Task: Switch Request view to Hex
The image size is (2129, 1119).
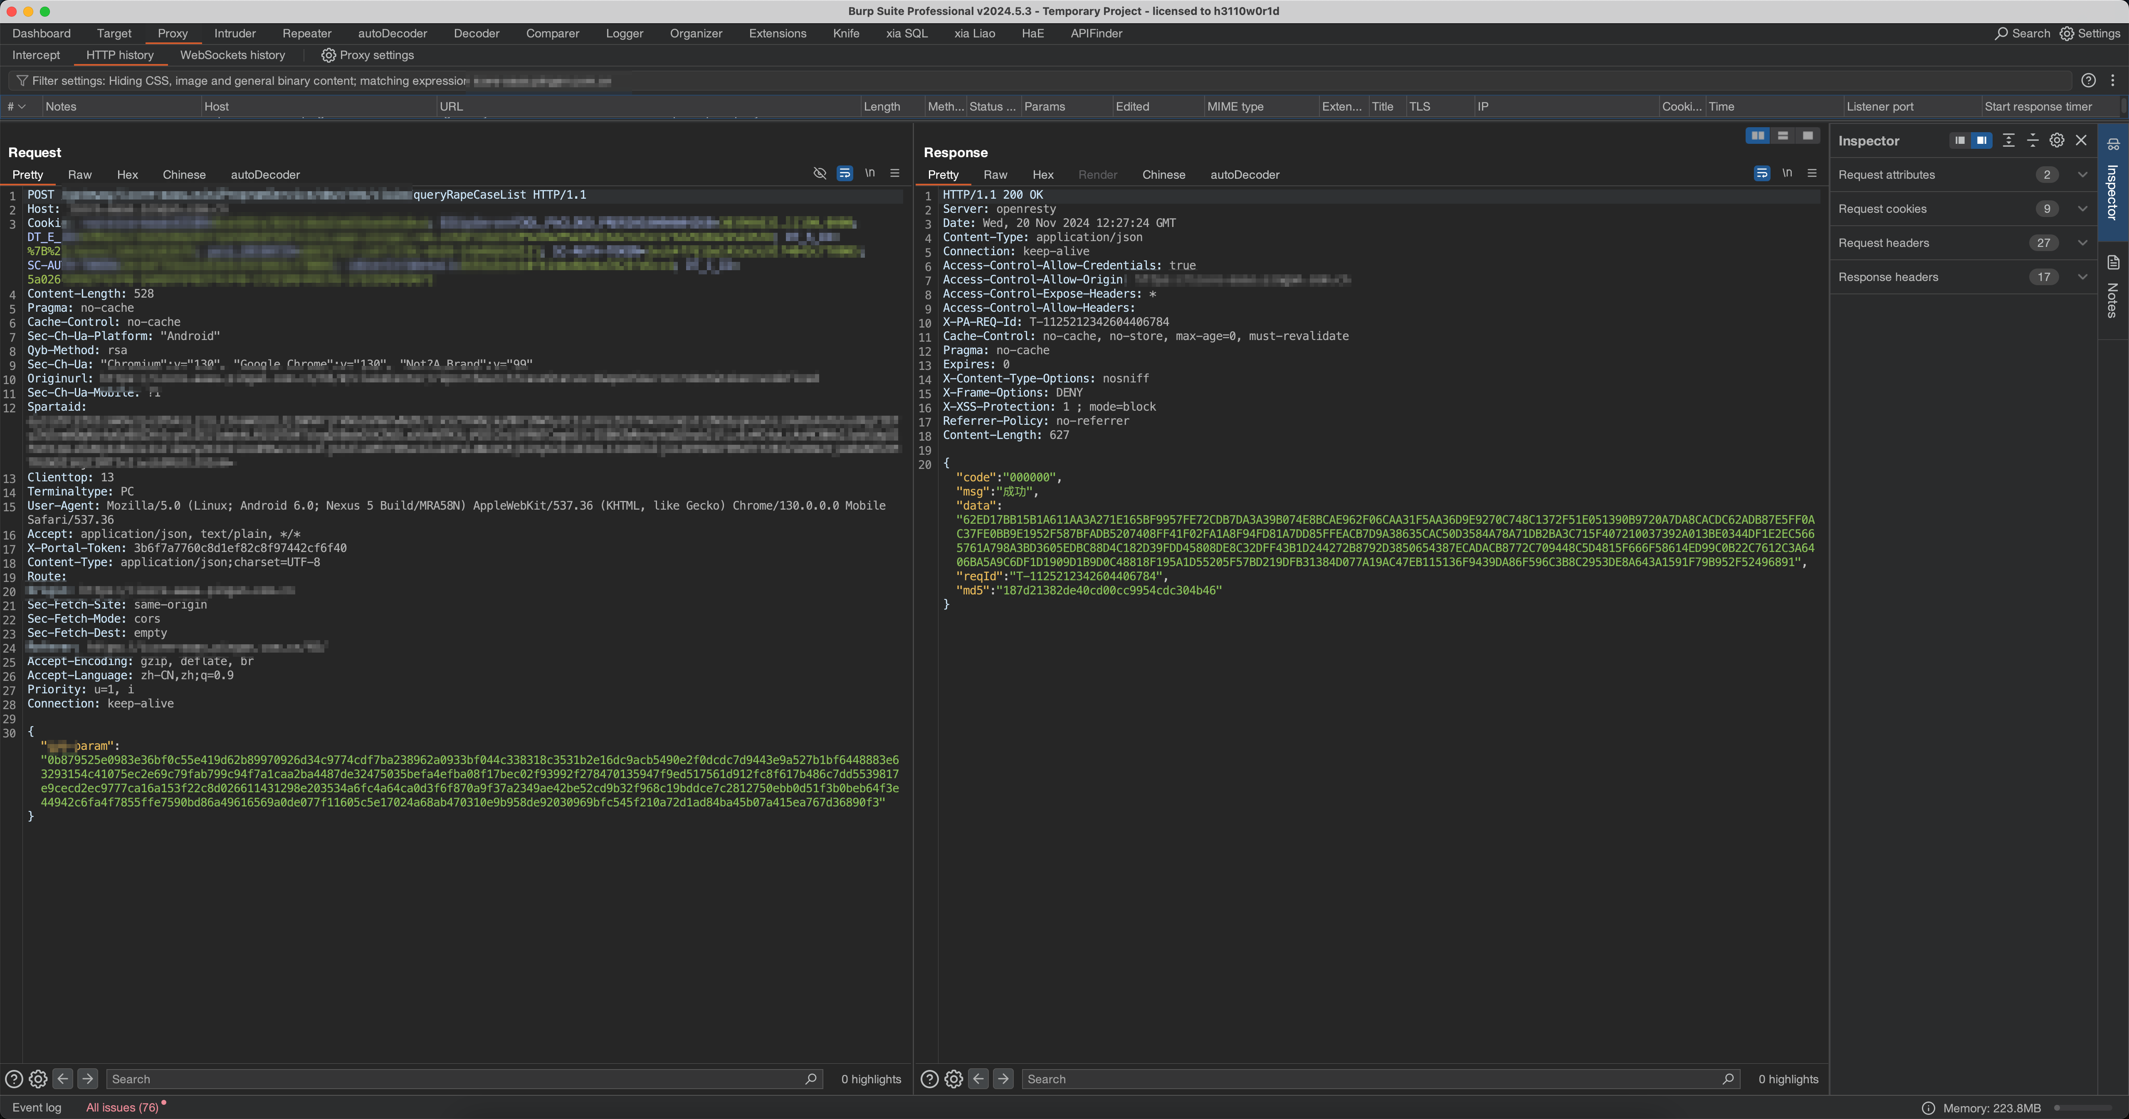Action: tap(127, 175)
